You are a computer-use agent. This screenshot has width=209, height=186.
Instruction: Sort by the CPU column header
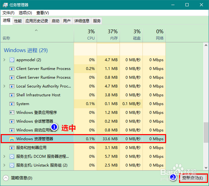tap(85, 35)
